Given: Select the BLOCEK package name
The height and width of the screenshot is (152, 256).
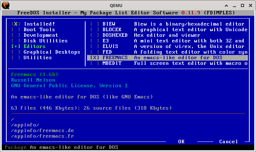Looking at the screenshot, I should [x=112, y=29].
